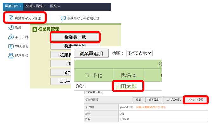Image resolution: width=212 pixels, height=125 pixels.
Task: Click the large 従業員追加 button beside 所属
Action: [x=91, y=53]
